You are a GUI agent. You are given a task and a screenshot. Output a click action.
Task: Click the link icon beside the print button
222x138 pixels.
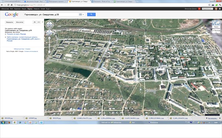[38, 22]
